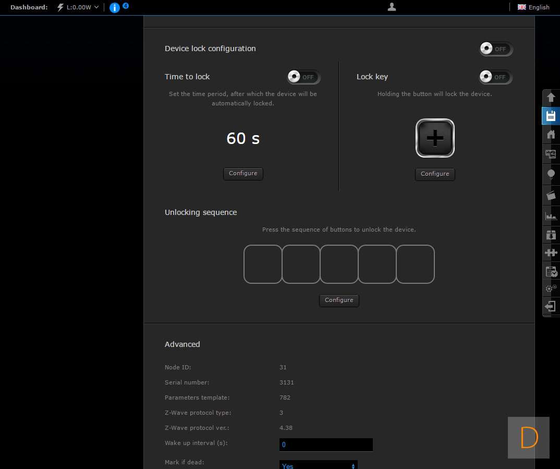Enable the Time to lock switch
The image size is (560, 469).
pos(303,77)
